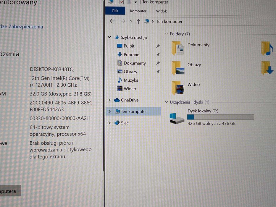Click the device name DESKTOP-K8348TQ text
Screen dimensions: 276x207
pos(52,69)
